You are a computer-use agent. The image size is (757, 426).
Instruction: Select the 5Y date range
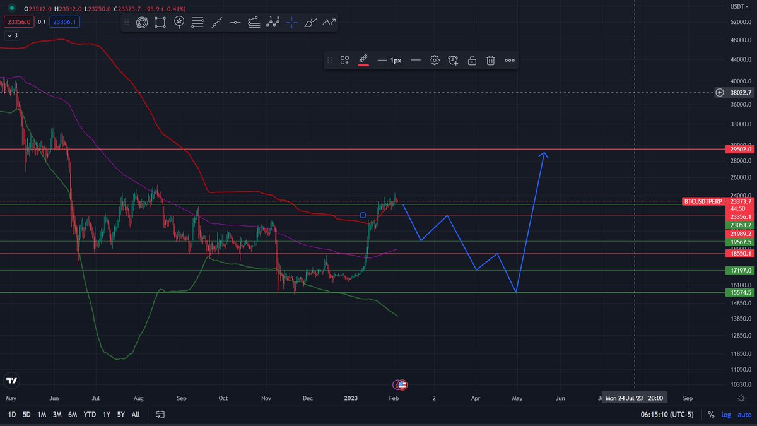click(120, 415)
